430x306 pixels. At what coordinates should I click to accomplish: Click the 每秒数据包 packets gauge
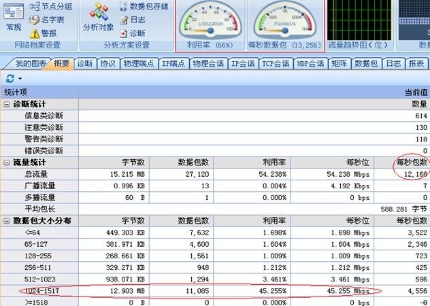click(x=286, y=20)
